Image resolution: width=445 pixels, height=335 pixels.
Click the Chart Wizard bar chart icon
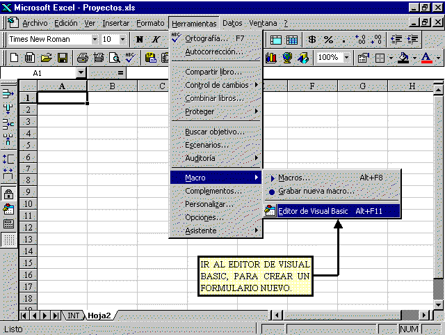click(271, 58)
